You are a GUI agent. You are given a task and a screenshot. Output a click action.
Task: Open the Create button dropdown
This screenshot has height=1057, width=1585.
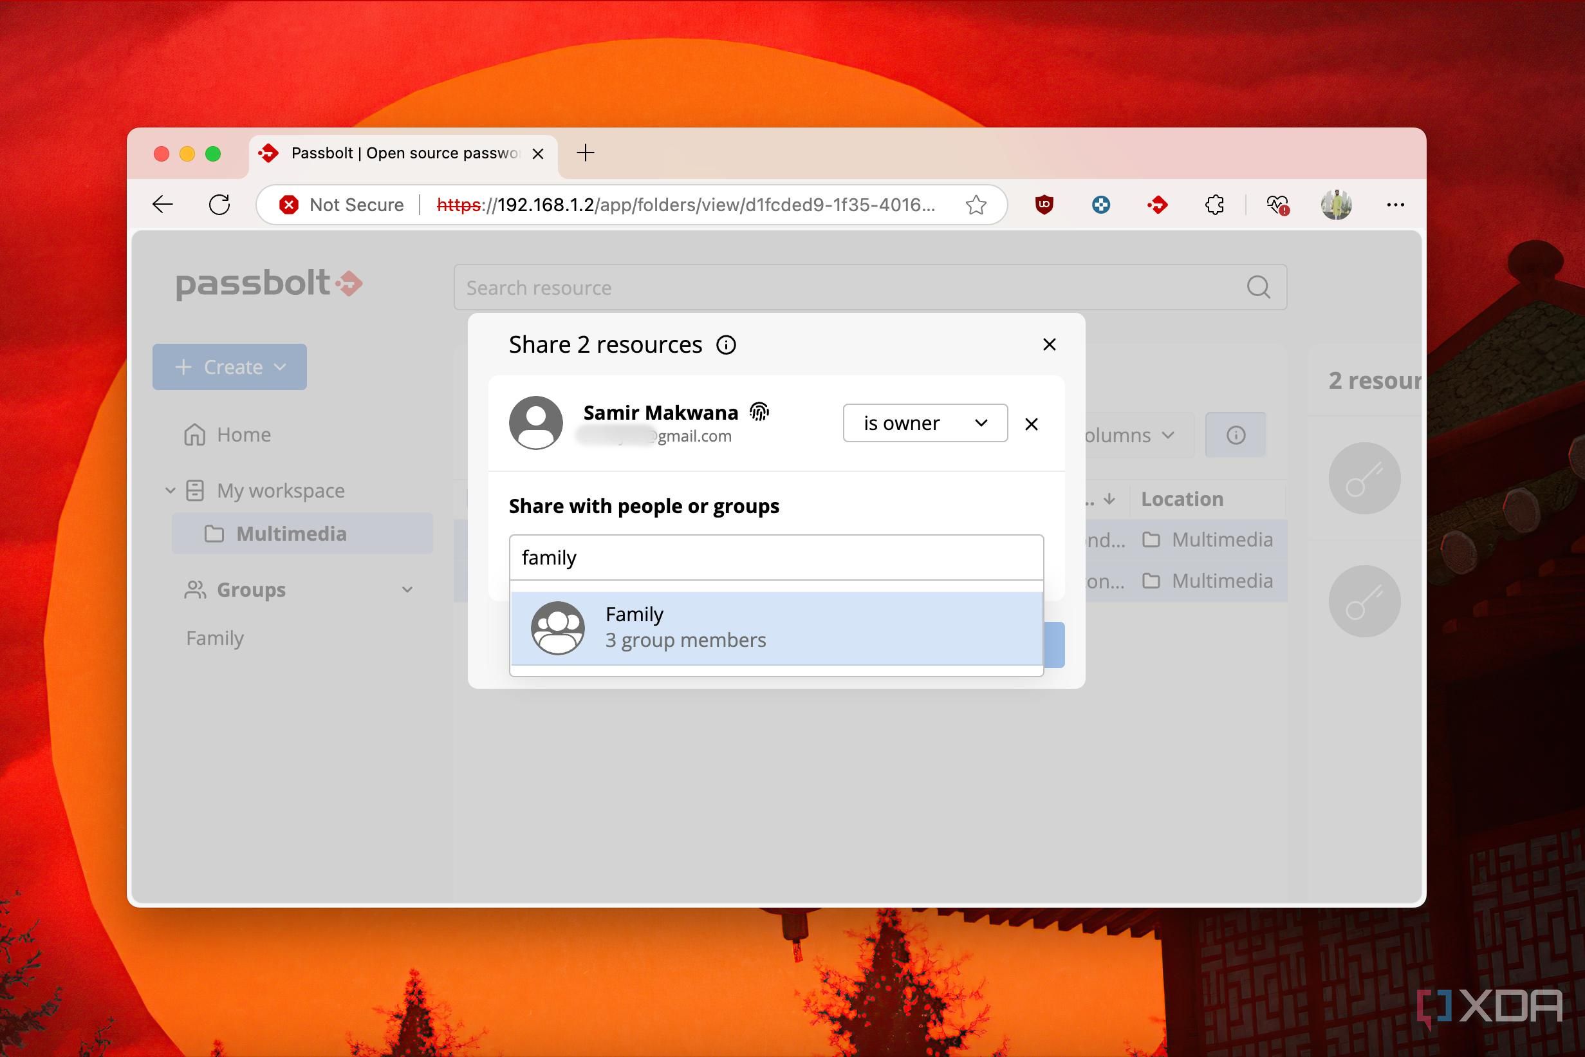[229, 367]
